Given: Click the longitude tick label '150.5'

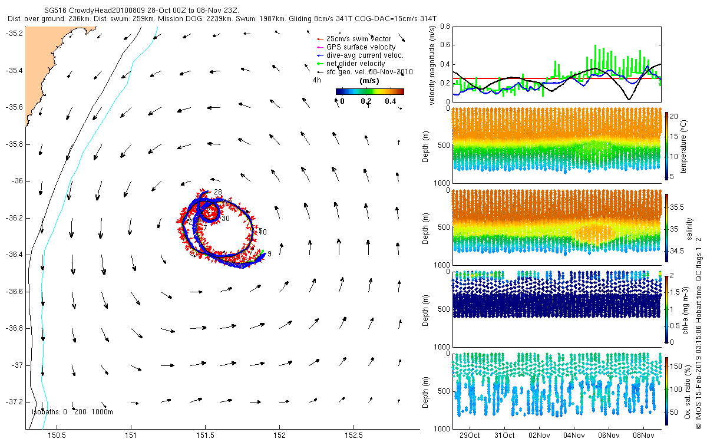Looking at the screenshot, I should (57, 436).
